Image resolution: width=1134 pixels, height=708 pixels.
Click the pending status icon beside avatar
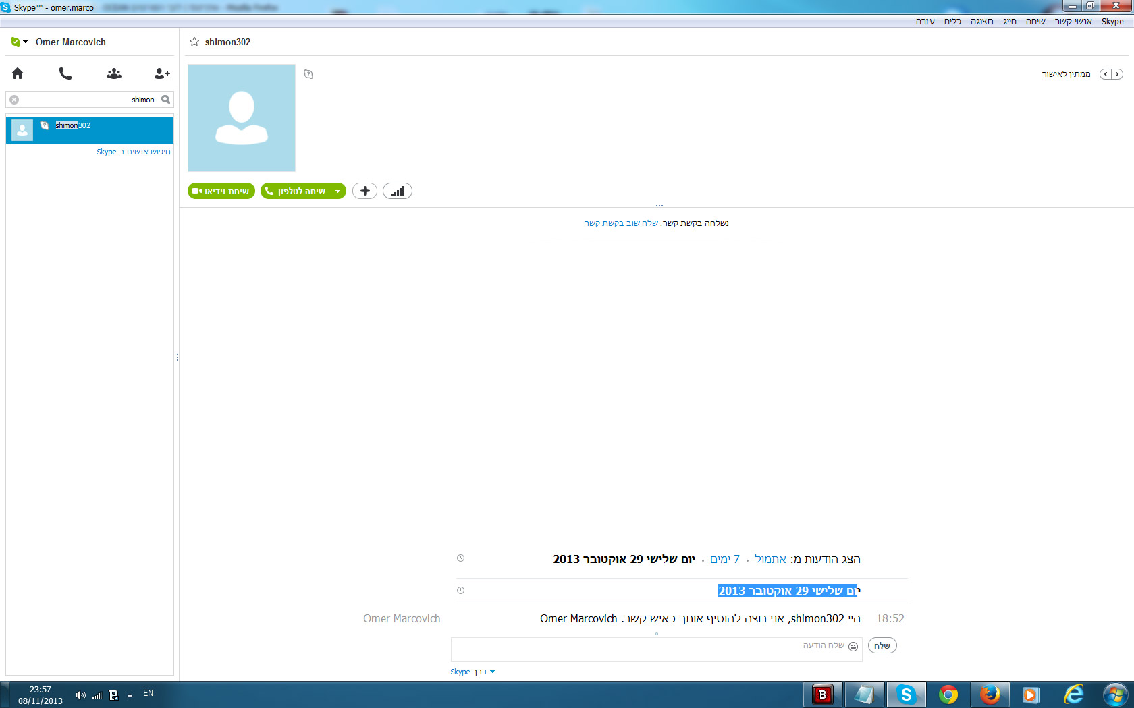(x=308, y=74)
